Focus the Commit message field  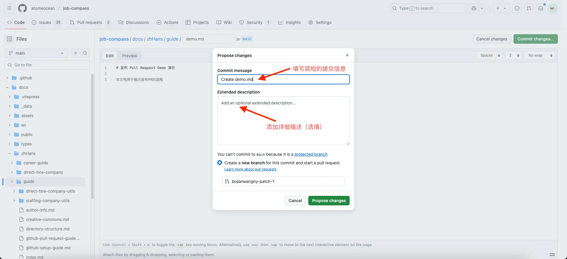click(283, 79)
